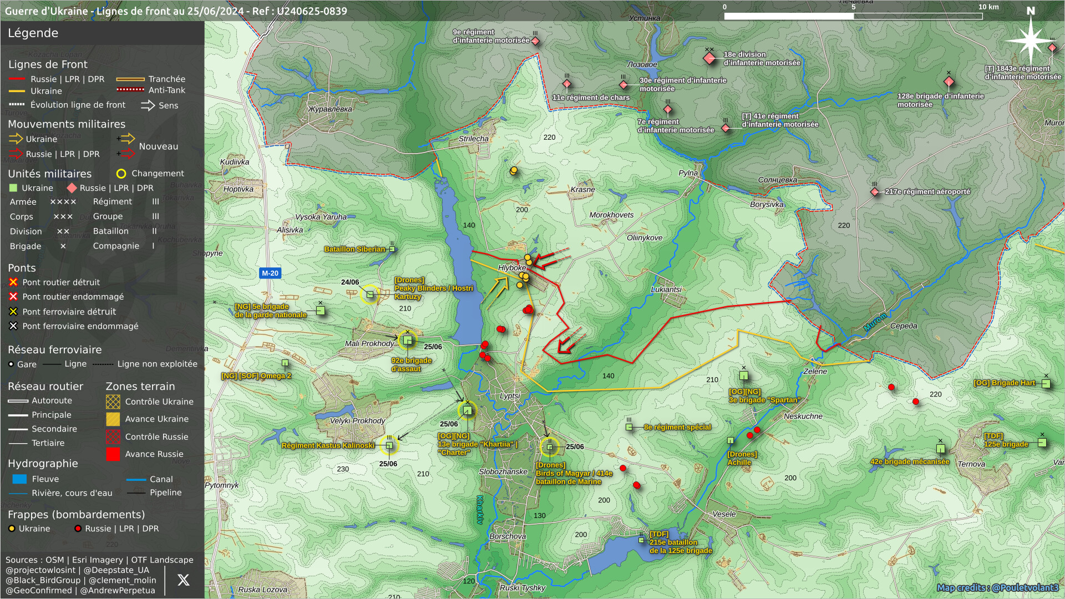This screenshot has height=599, width=1065.
Task: Click the Fleuve blue legend swatch
Action: point(19,479)
